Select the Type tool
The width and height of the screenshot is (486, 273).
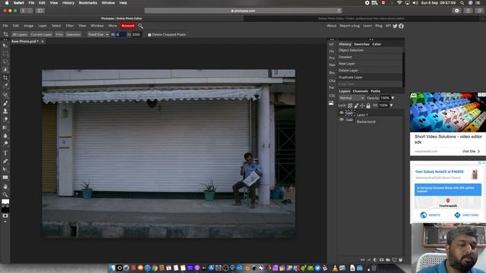pyautogui.click(x=5, y=153)
